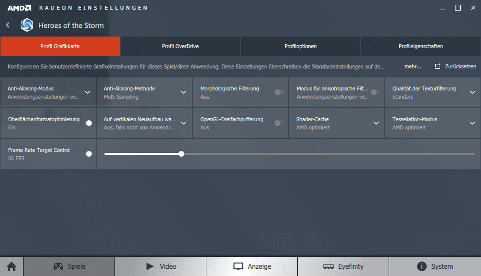Screen dimensions: 481x276
Task: Open the Eyefinity section label
Action: point(351,266)
